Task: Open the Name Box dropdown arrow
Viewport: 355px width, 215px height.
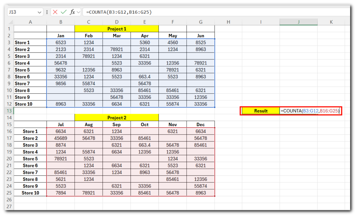Action: tap(40, 12)
